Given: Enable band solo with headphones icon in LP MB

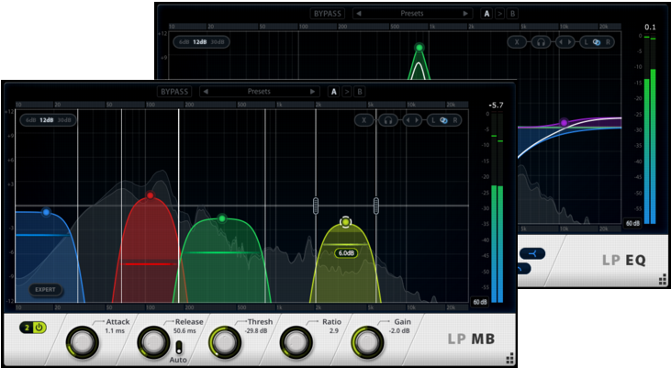Looking at the screenshot, I should (x=388, y=120).
